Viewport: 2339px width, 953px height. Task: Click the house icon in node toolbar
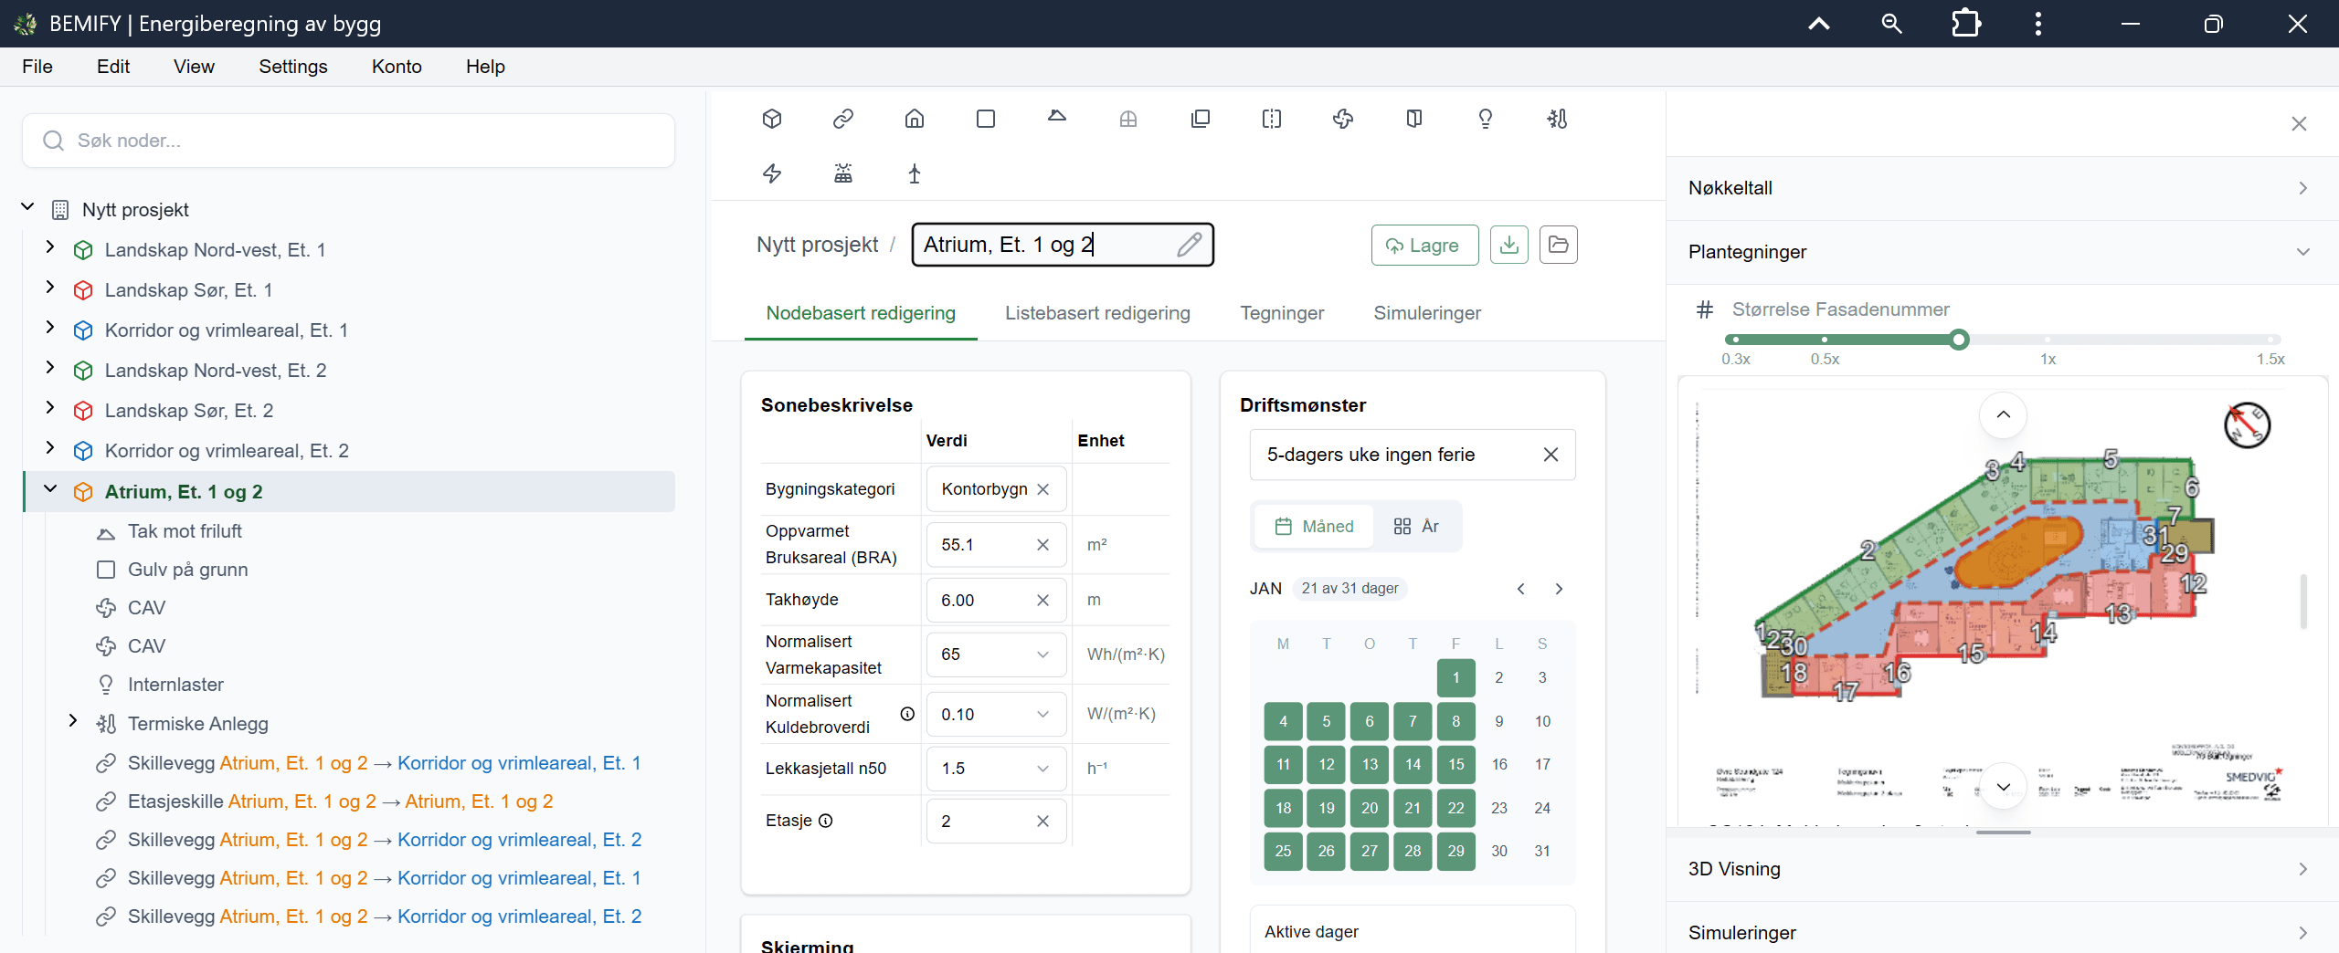click(915, 119)
